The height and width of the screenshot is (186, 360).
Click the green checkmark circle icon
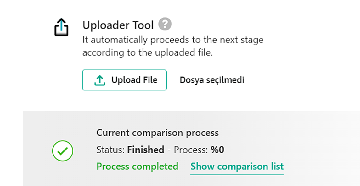63,151
